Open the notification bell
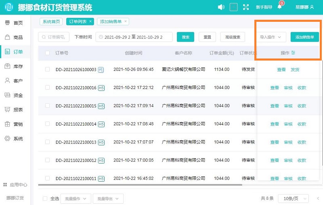Image resolution: width=323 pixels, height=205 pixels. click(279, 7)
